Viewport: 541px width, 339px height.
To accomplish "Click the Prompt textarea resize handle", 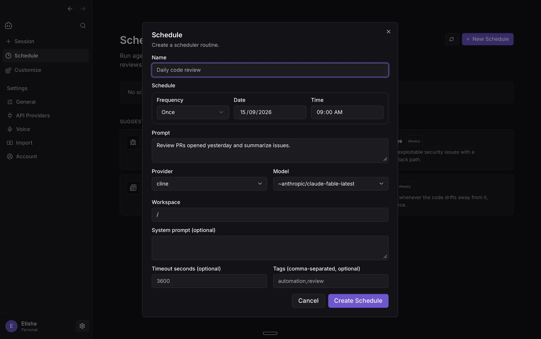I will point(385,159).
